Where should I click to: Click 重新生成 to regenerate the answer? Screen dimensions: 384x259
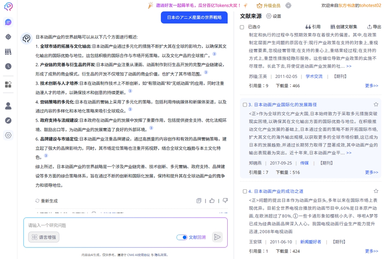47,201
